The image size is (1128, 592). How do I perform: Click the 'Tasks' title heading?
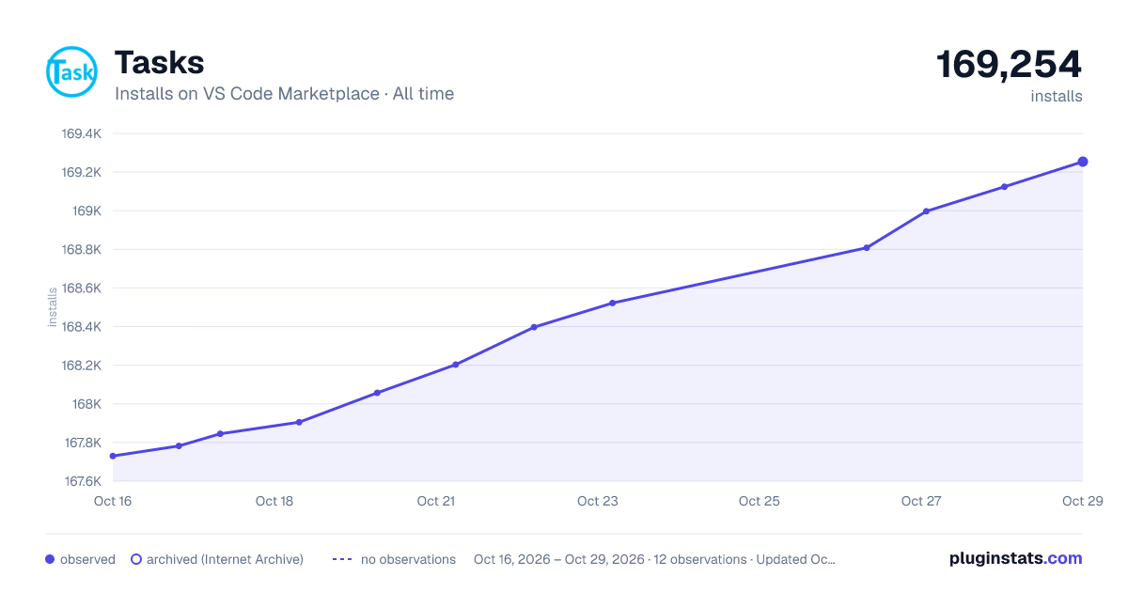159,63
